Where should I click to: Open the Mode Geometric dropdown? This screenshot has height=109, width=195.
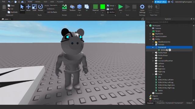click(x=55, y=5)
